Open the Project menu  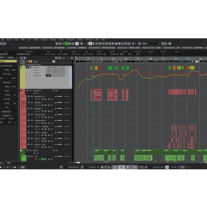click(9, 40)
